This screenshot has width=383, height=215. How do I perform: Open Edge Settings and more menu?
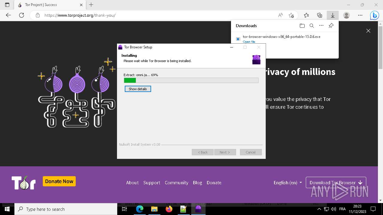click(360, 15)
